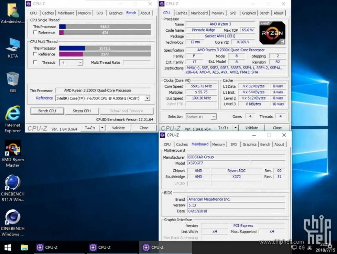The width and height of the screenshot is (337, 254).
Task: Select SPD tab in Mainboard window
Action: (x=233, y=145)
